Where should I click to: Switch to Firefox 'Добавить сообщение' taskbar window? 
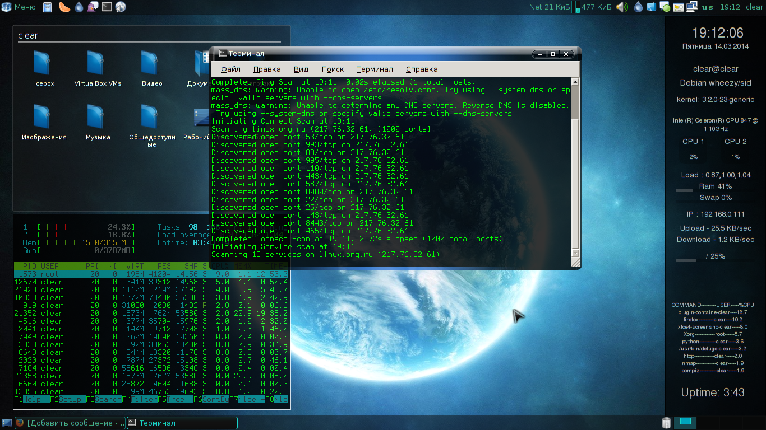click(70, 423)
